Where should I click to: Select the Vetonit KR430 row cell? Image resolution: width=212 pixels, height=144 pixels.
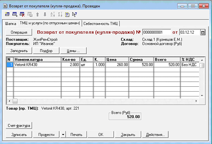(x=37, y=65)
